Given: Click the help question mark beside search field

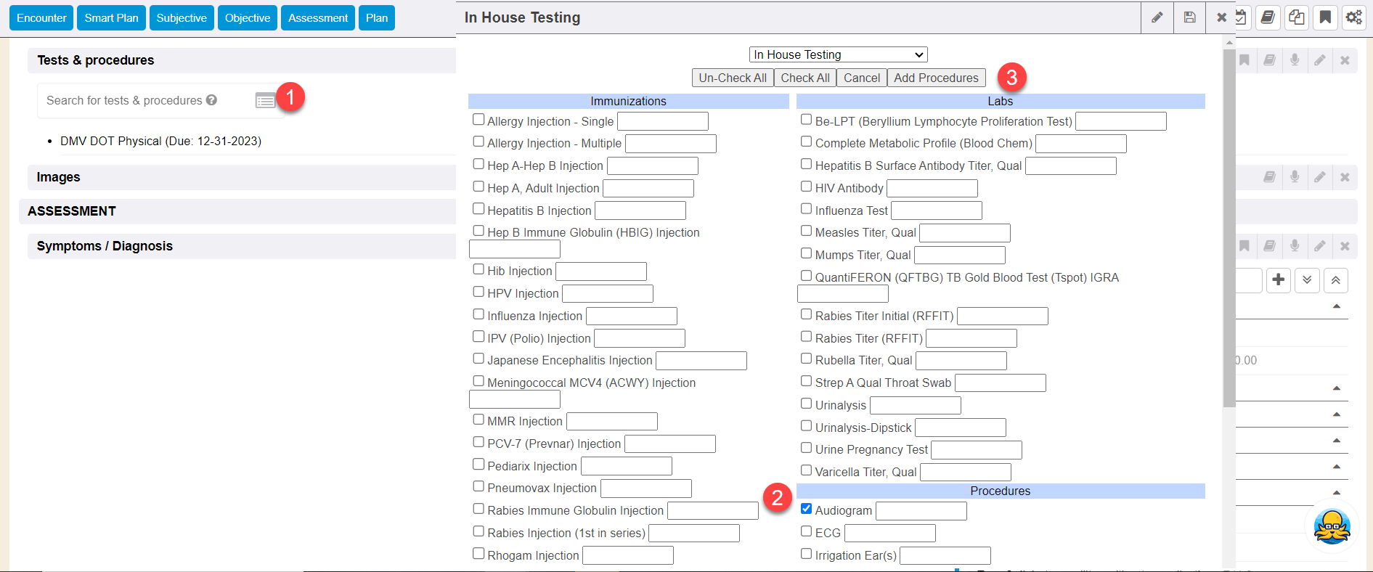Looking at the screenshot, I should point(211,100).
